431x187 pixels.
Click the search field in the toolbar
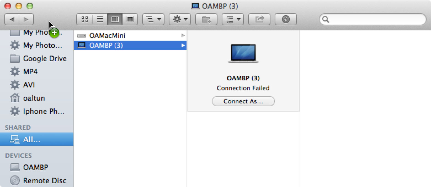point(373,19)
